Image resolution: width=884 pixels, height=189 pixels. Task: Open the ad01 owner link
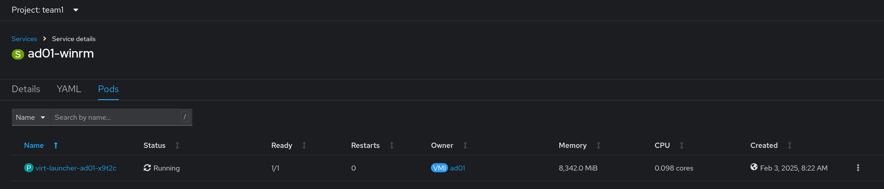(x=457, y=168)
